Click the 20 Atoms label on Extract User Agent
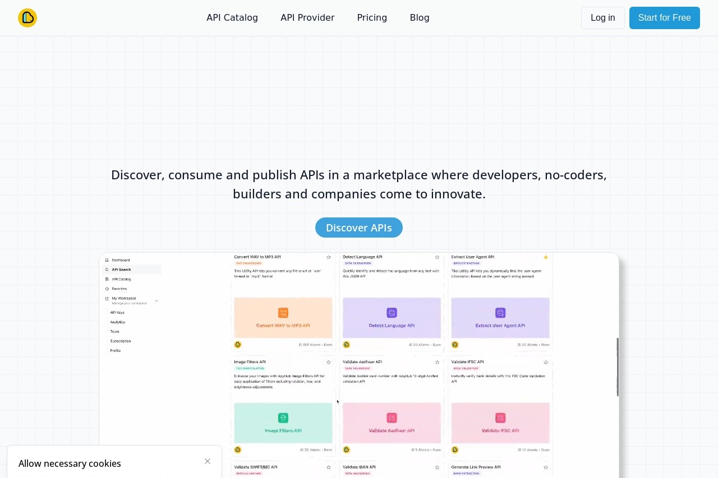This screenshot has width=718, height=478. 534,345
